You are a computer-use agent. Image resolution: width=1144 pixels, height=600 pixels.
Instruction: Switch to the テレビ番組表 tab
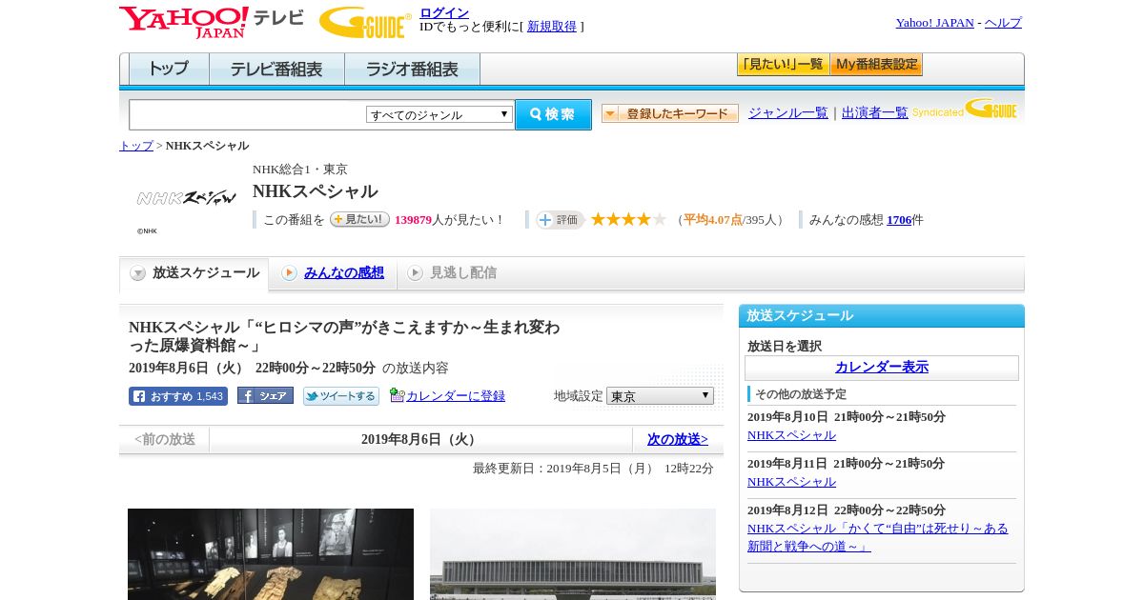point(276,69)
